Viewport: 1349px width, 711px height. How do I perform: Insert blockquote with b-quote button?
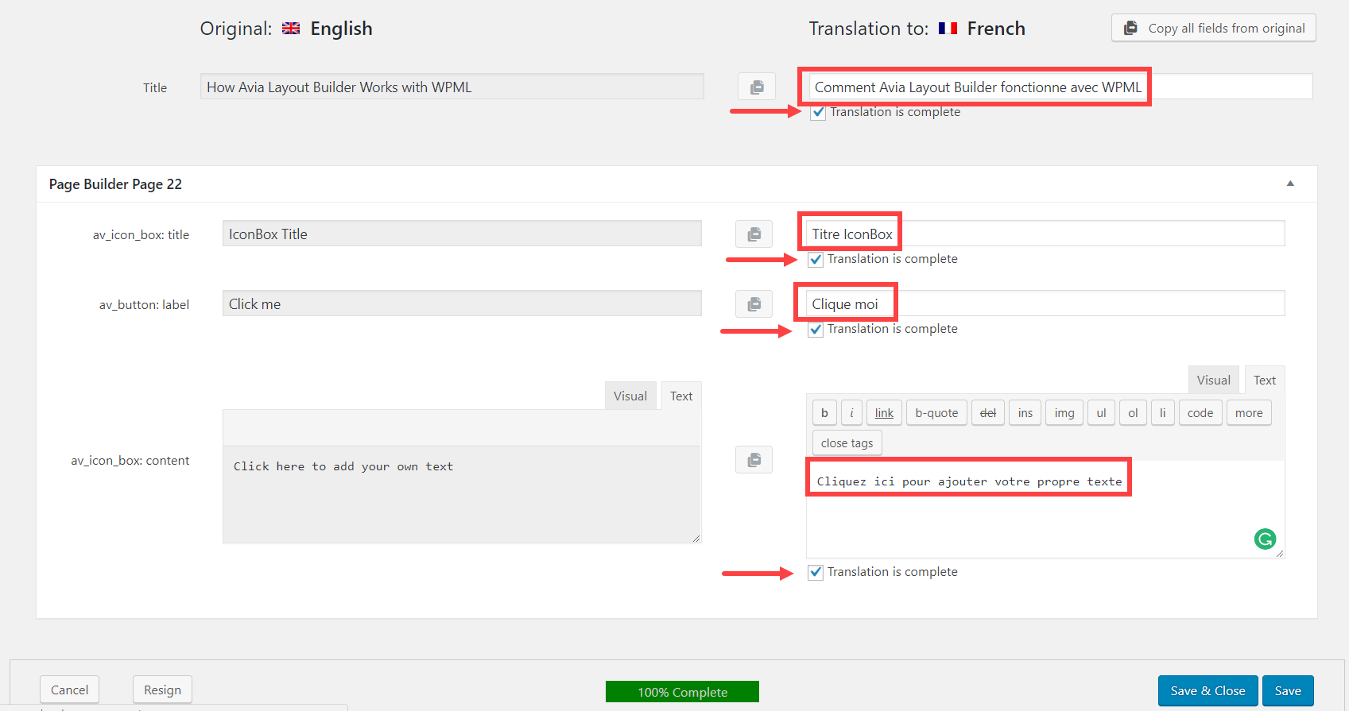pos(936,412)
